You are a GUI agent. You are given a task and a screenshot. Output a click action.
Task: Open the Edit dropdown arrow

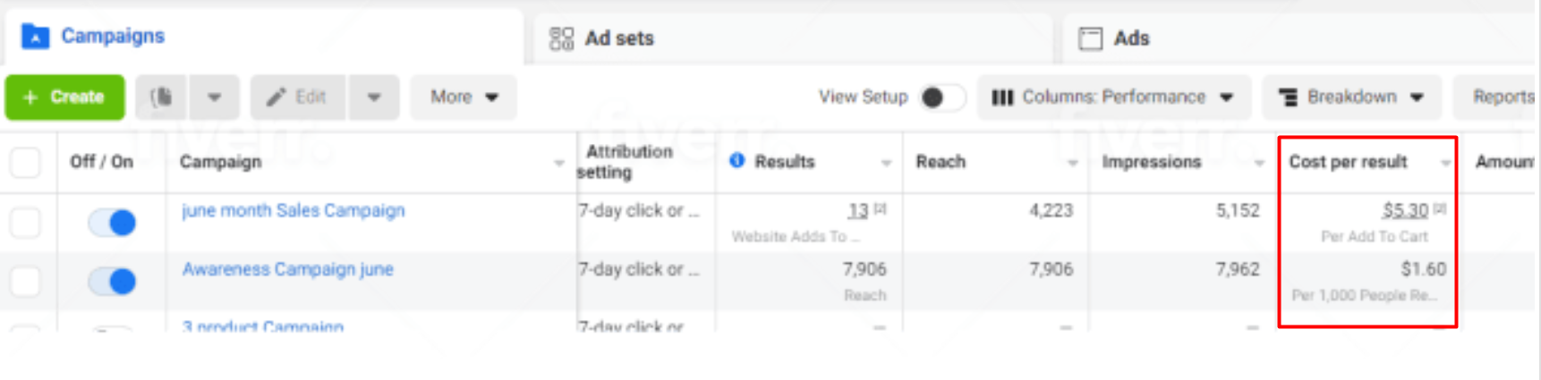[374, 97]
